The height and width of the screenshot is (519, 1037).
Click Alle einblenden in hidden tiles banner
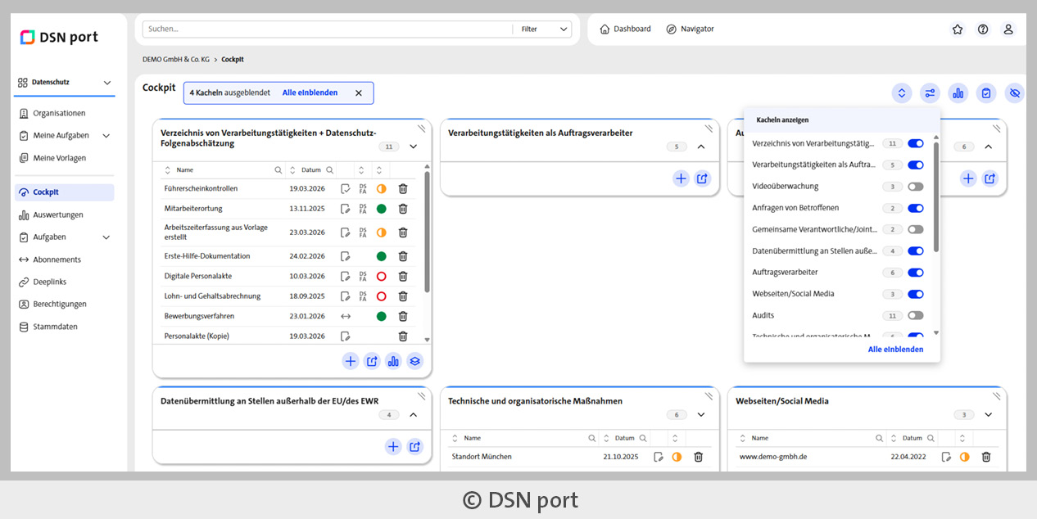click(x=310, y=93)
